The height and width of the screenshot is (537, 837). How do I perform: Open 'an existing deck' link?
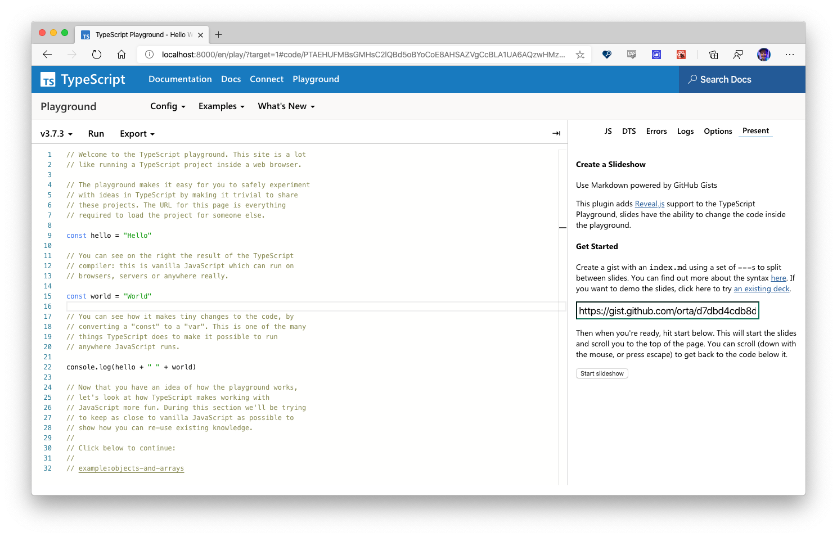pos(762,289)
